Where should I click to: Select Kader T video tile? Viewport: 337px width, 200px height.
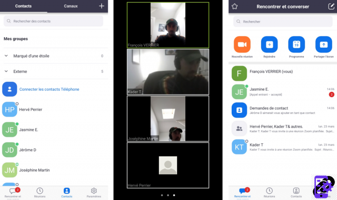pos(168,72)
